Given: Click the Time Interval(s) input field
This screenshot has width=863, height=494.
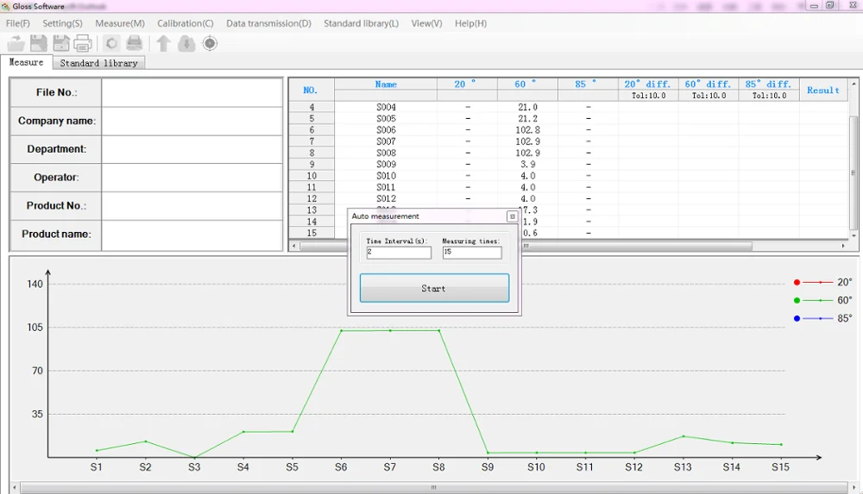Looking at the screenshot, I should tap(398, 253).
